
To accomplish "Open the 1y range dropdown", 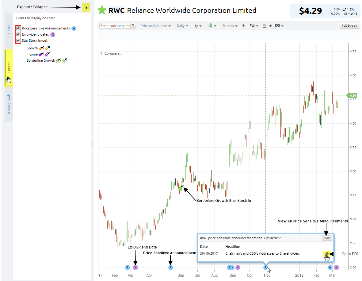I will point(198,26).
